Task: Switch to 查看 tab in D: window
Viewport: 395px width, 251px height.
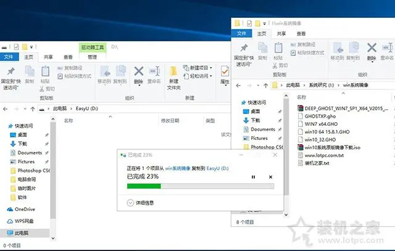Action: tap(68, 57)
